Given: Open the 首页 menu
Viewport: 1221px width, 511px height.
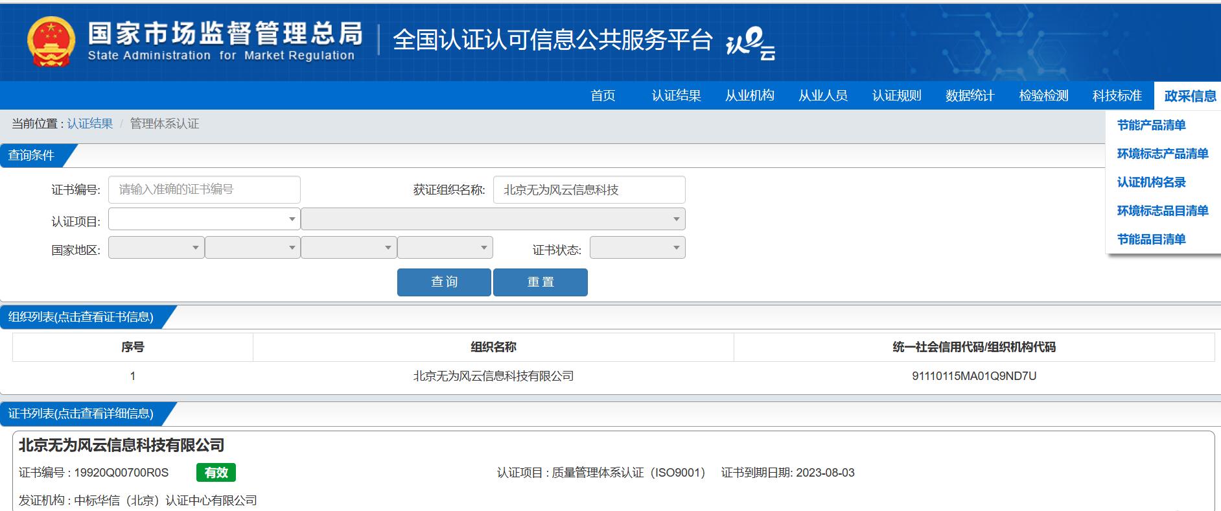Looking at the screenshot, I should [603, 95].
